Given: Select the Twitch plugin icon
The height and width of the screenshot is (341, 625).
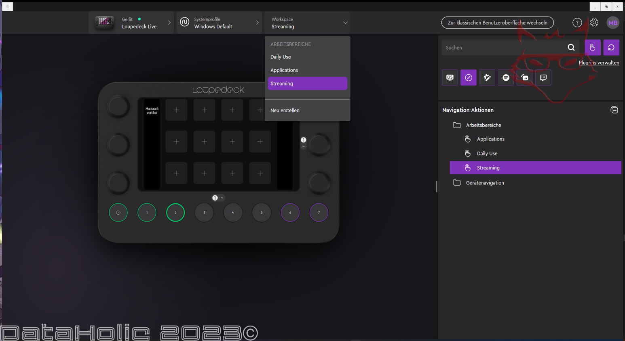Looking at the screenshot, I should tap(543, 77).
